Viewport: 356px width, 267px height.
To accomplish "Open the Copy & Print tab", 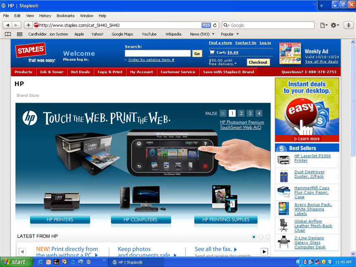I will coord(110,72).
